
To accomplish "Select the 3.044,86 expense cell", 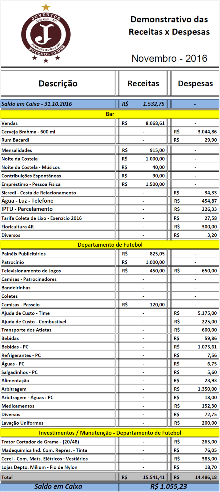I will click(x=195, y=132).
